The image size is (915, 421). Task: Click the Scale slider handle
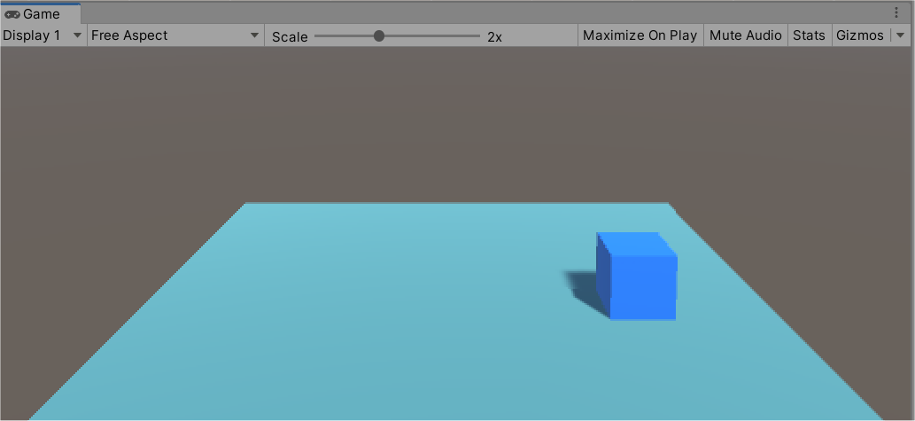[379, 36]
